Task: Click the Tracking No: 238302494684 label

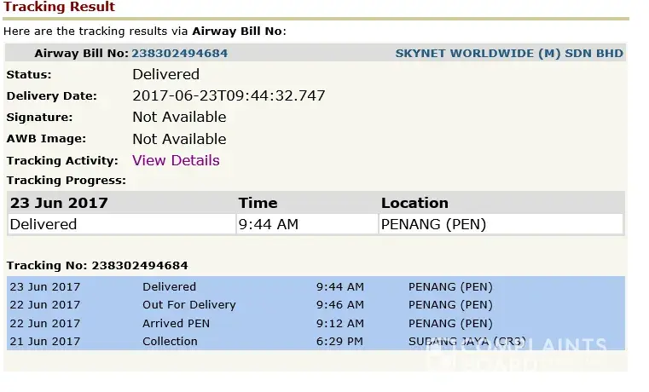Action: [x=97, y=265]
